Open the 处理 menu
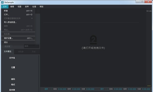Screen dimensions: 153x92 (34, 7)
